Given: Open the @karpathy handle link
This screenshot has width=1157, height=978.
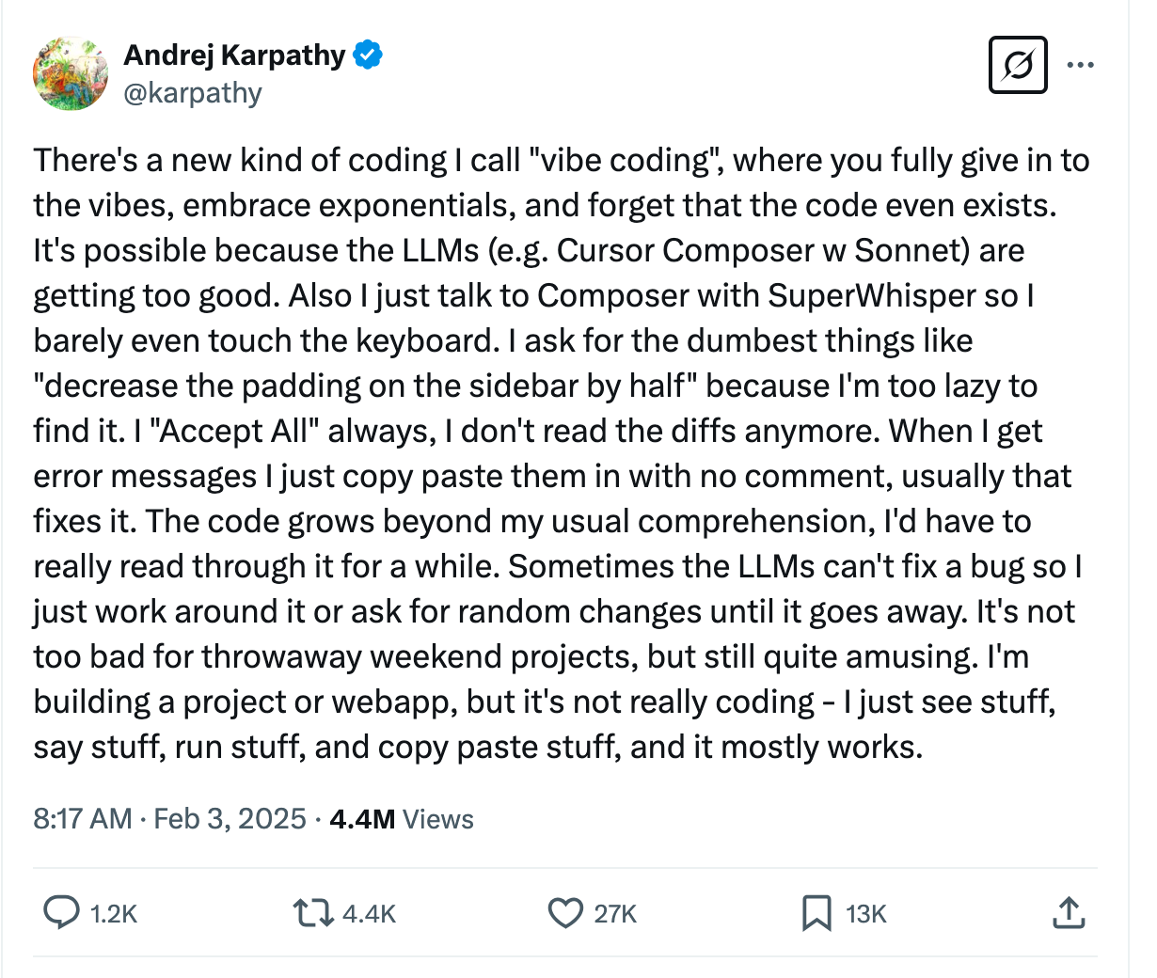Looking at the screenshot, I should point(193,93).
